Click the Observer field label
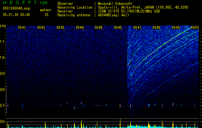Viewport: 202px width, 128px height. coord(65,4)
